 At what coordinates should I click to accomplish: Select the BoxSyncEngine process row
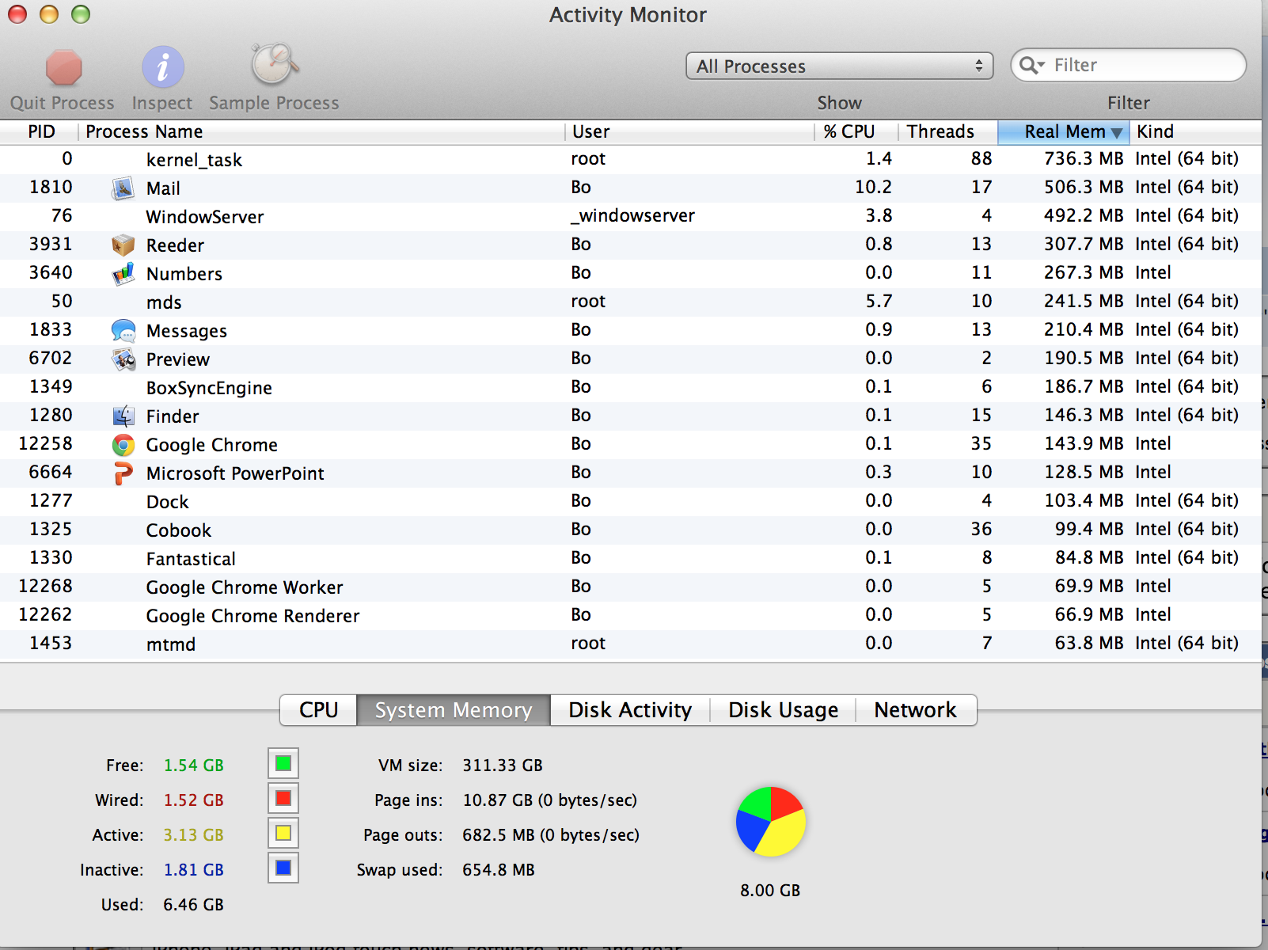tap(631, 387)
